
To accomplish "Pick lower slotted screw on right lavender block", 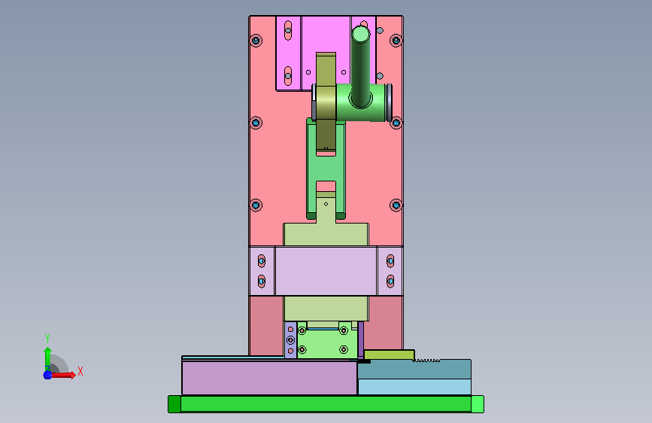I will tap(390, 281).
